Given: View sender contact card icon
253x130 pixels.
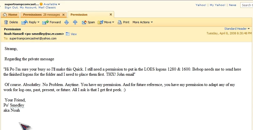Looking at the screenshot, I should (x=68, y=34).
